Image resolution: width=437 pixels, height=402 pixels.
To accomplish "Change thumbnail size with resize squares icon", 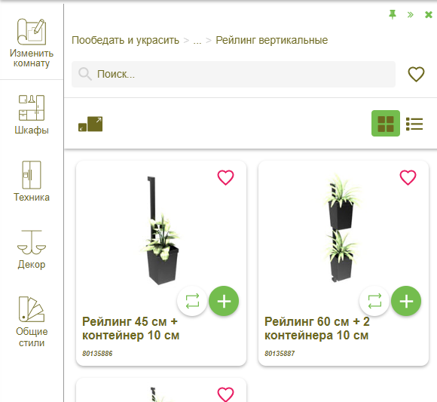I will [90, 124].
